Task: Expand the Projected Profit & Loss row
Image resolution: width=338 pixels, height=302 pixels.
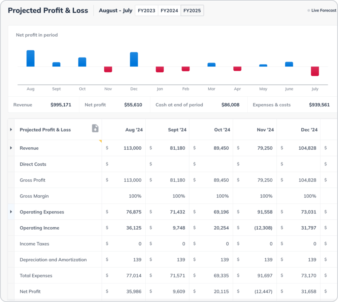Action: click(x=11, y=130)
